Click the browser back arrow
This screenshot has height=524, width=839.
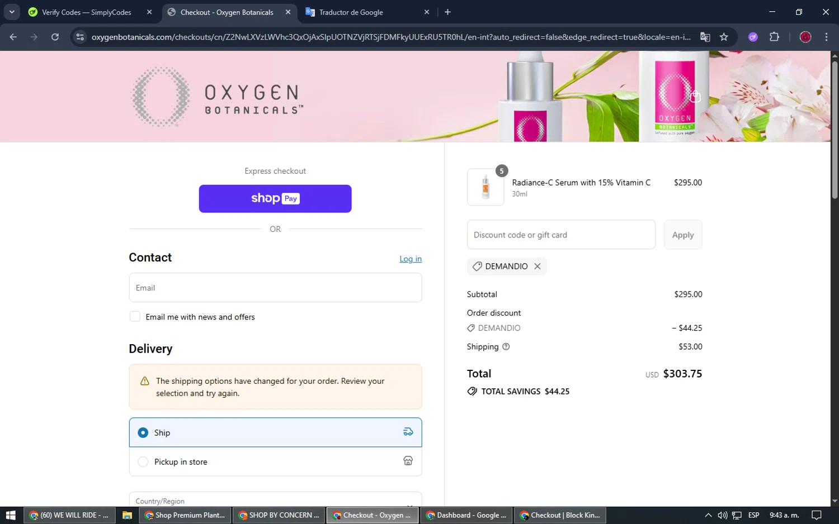(13, 37)
